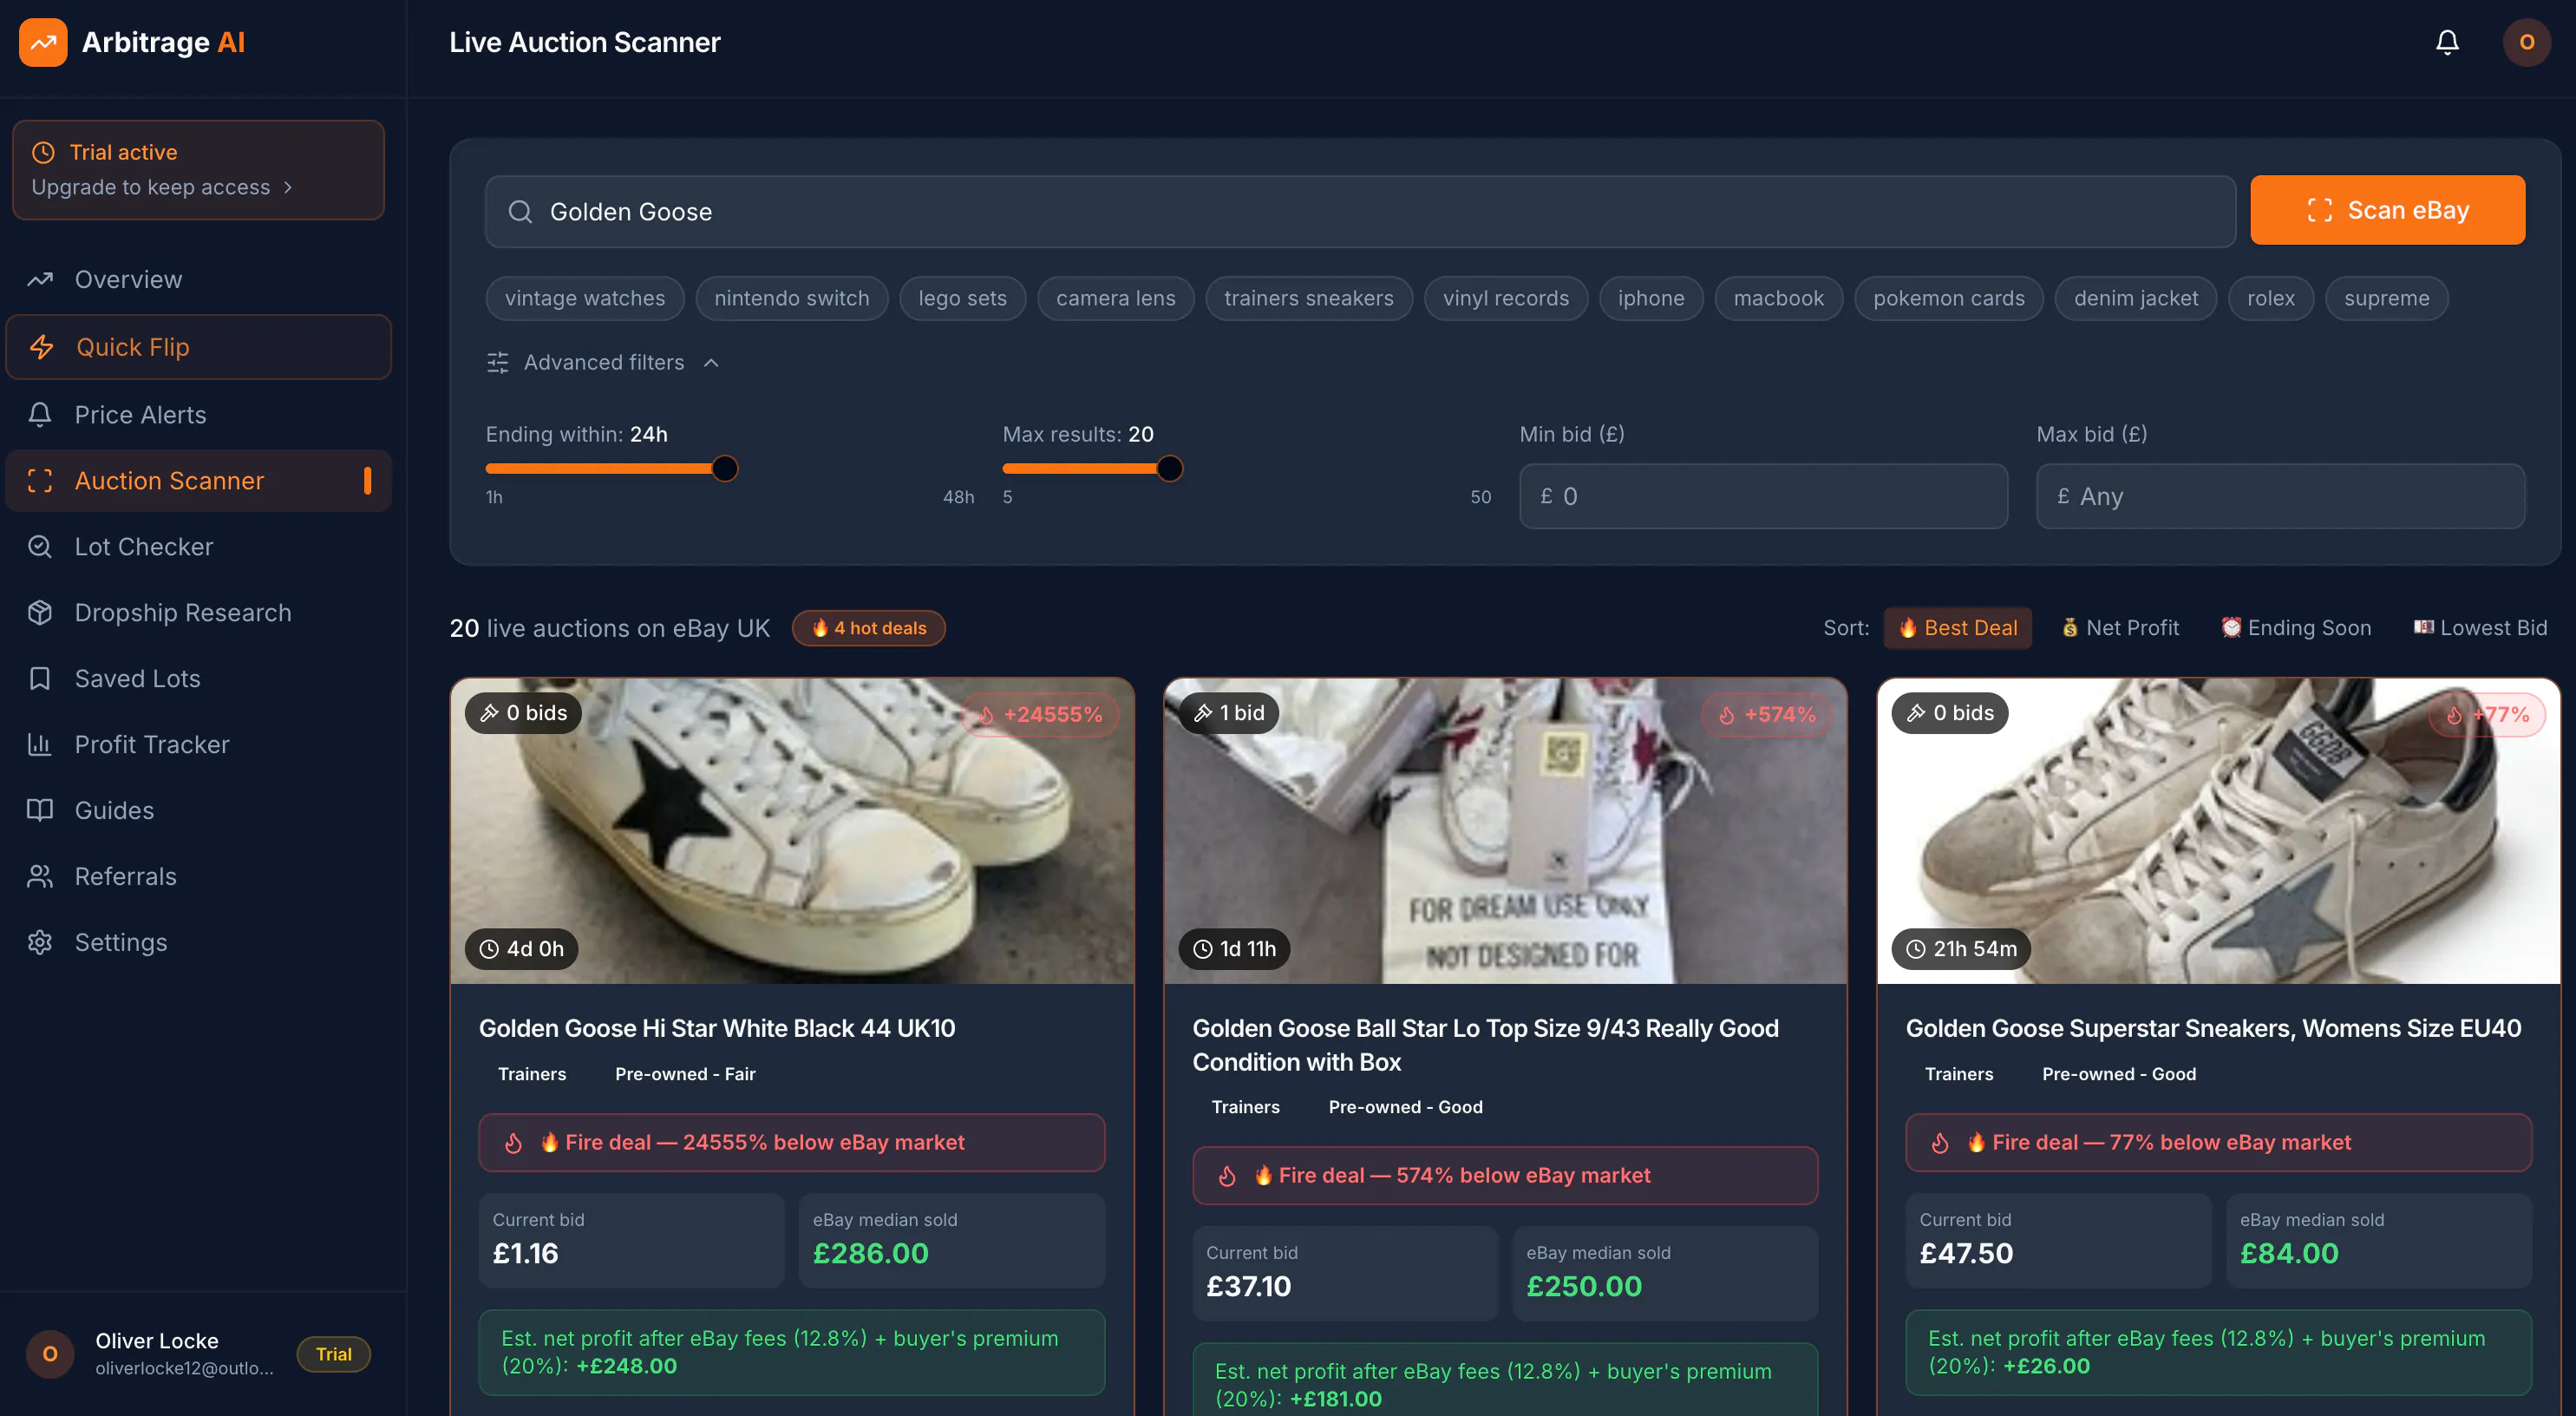Select the trainers sneakers chip

tap(1308, 298)
